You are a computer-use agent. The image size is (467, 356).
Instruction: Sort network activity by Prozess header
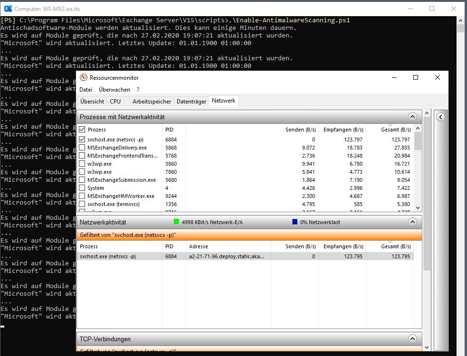point(119,246)
